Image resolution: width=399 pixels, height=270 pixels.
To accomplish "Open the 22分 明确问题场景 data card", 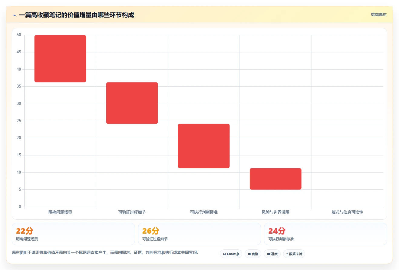I will (73, 234).
